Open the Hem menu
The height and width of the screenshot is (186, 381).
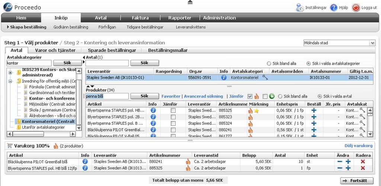click(x=21, y=18)
